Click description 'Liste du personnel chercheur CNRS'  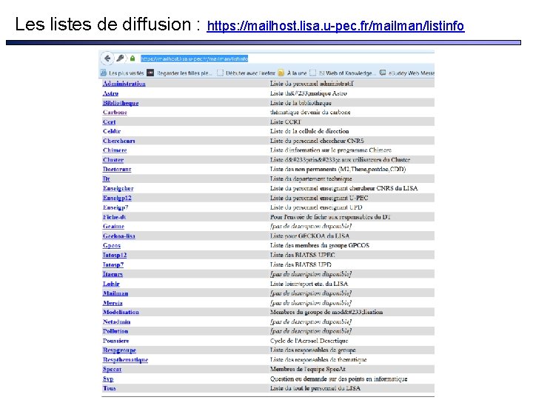click(317, 141)
